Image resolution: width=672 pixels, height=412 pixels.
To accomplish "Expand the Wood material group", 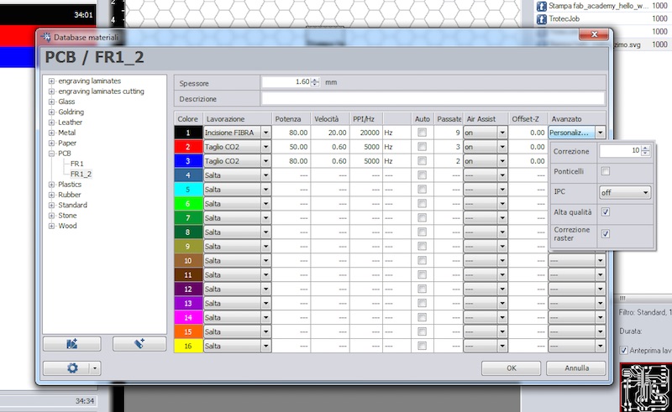I will coord(51,226).
